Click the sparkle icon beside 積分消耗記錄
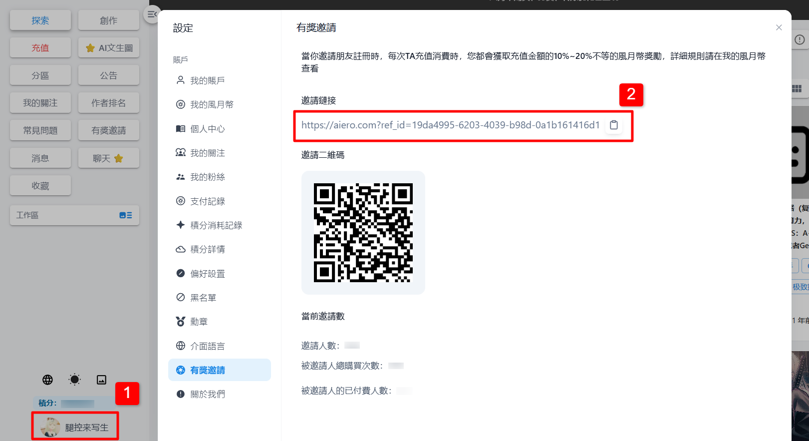The height and width of the screenshot is (441, 809). (x=181, y=225)
